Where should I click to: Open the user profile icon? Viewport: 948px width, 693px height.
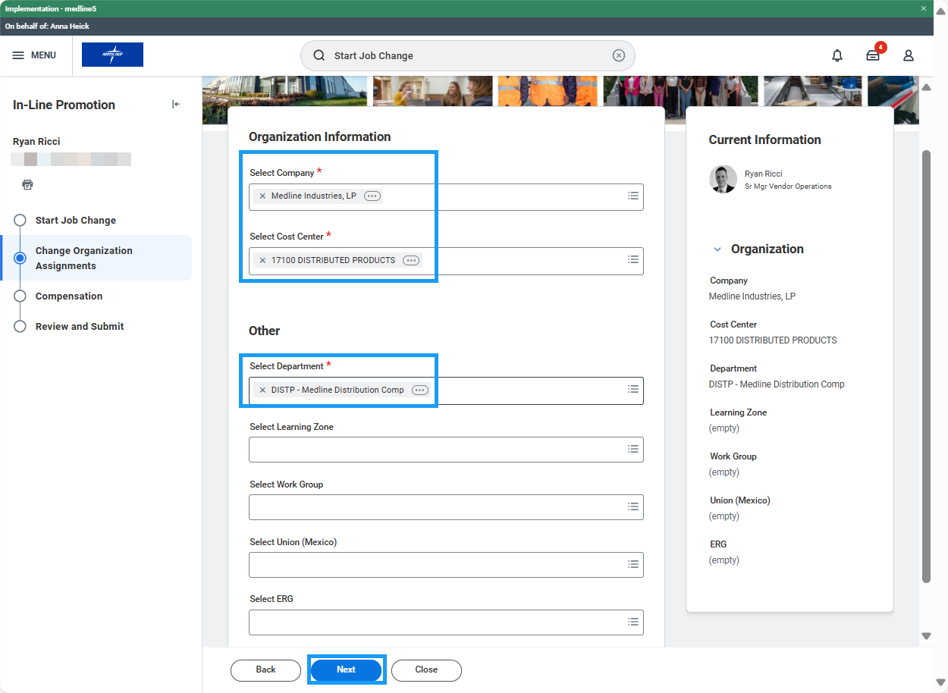pos(908,55)
